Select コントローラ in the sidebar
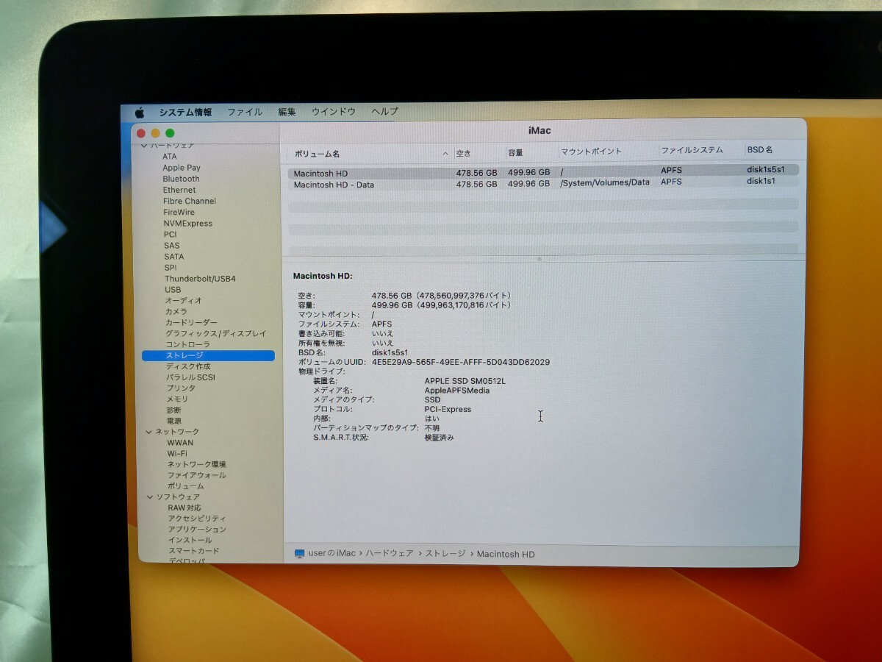The height and width of the screenshot is (662, 882). click(x=187, y=344)
